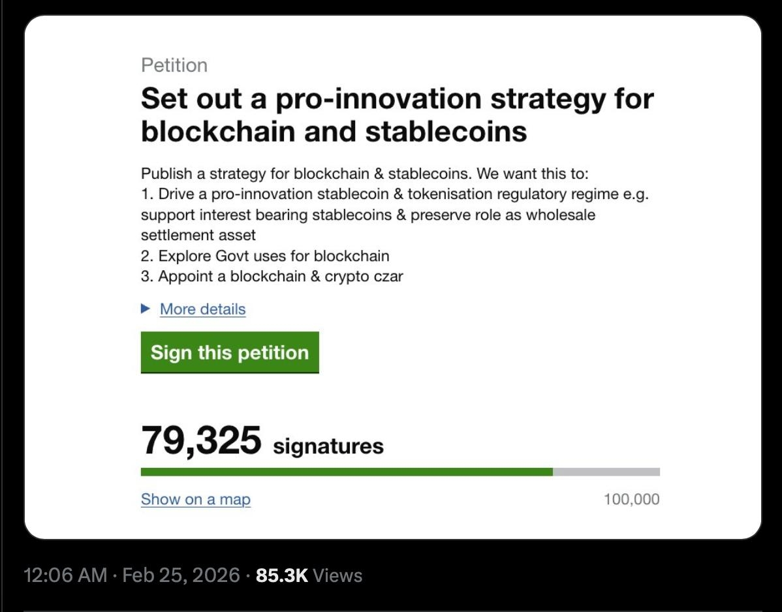Click the 100,000 target number
782x612 pixels.
631,500
